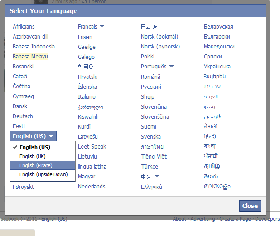Select Română language
The image size is (280, 236).
(150, 77)
